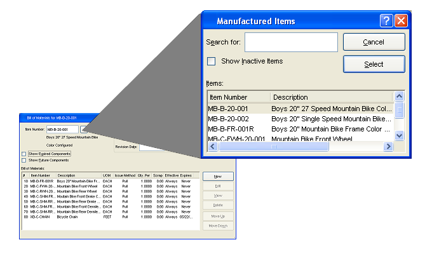Select item MB-B-FR-001R in the Items list
Screen dimensions: 432x254
(300, 129)
